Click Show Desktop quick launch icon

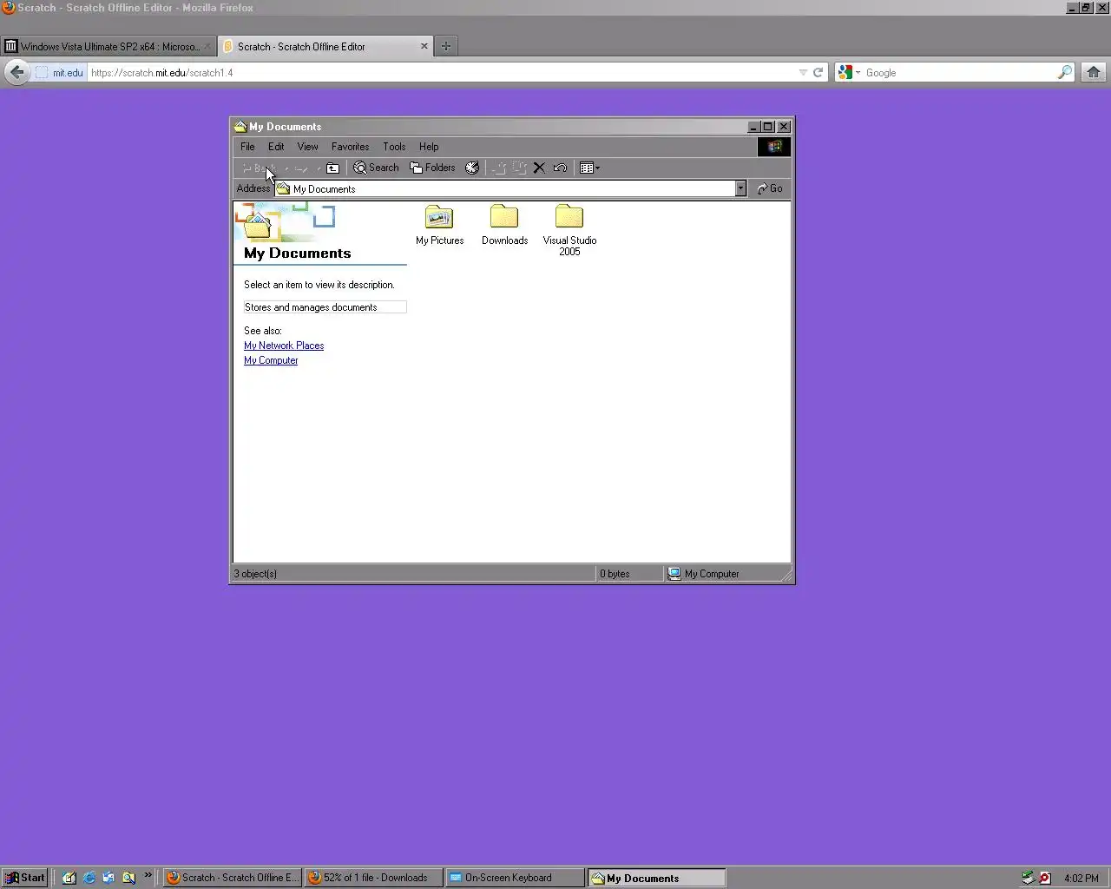pos(69,878)
